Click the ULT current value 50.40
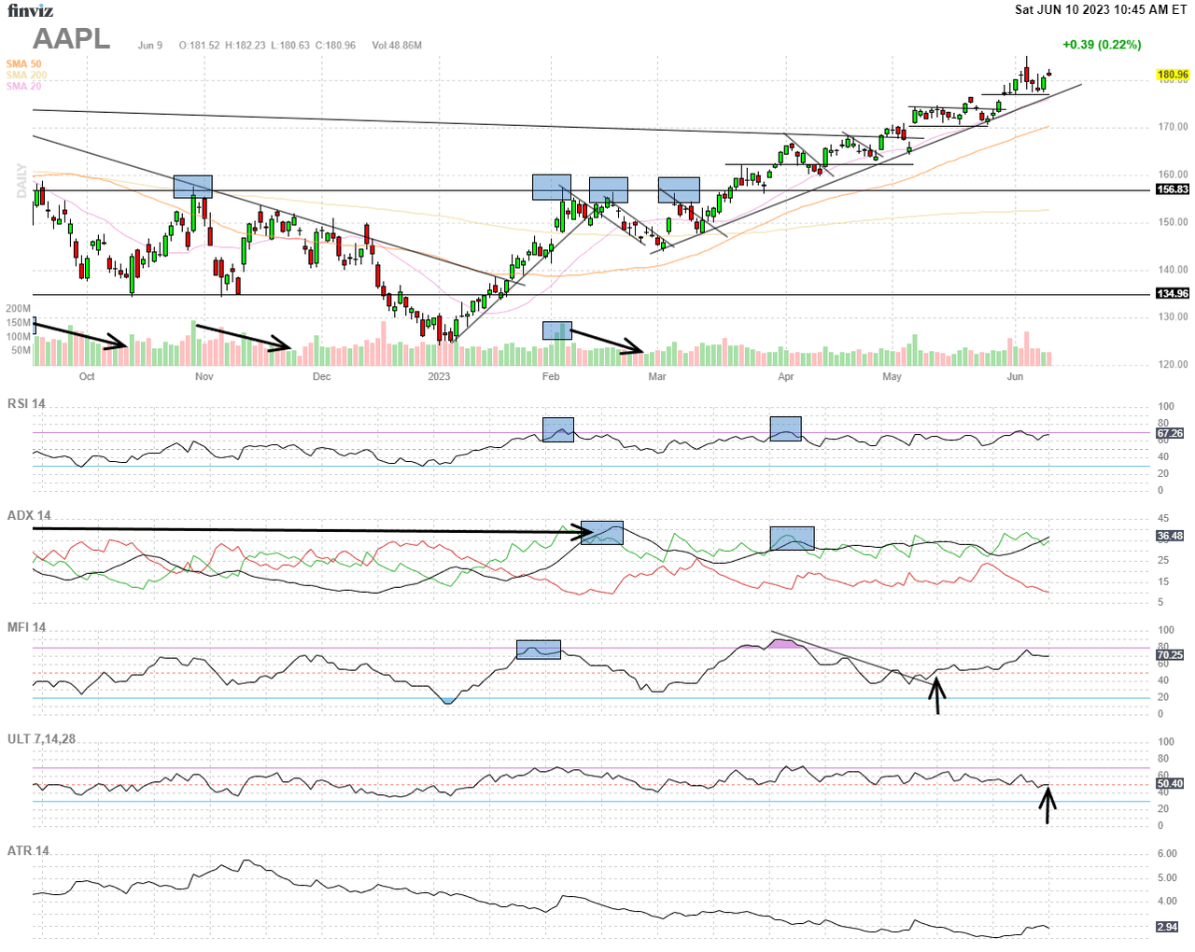Viewport: 1195px width, 952px height. [x=1170, y=784]
